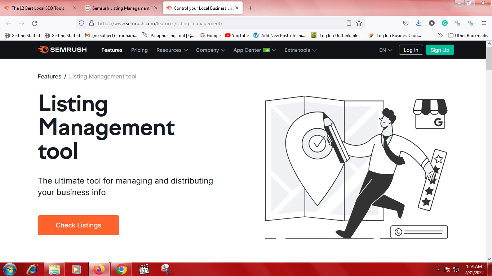492x276 pixels.
Task: Click the network tray icon
Action: pos(456,270)
